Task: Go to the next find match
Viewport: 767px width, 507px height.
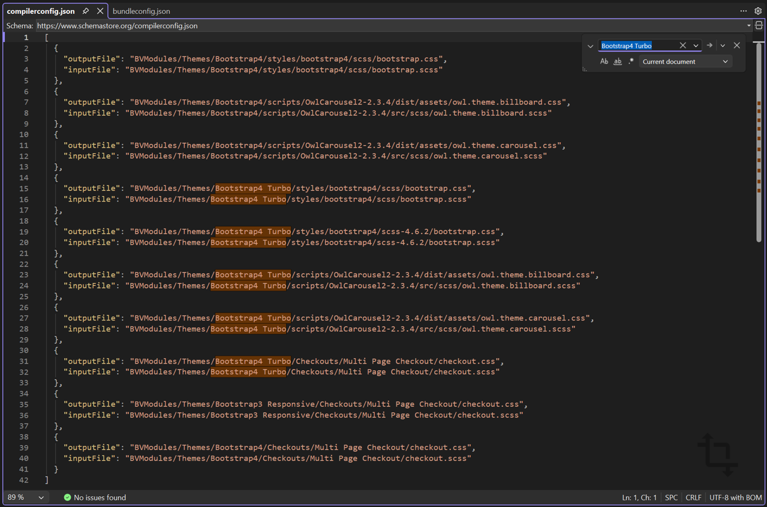Action: point(709,46)
